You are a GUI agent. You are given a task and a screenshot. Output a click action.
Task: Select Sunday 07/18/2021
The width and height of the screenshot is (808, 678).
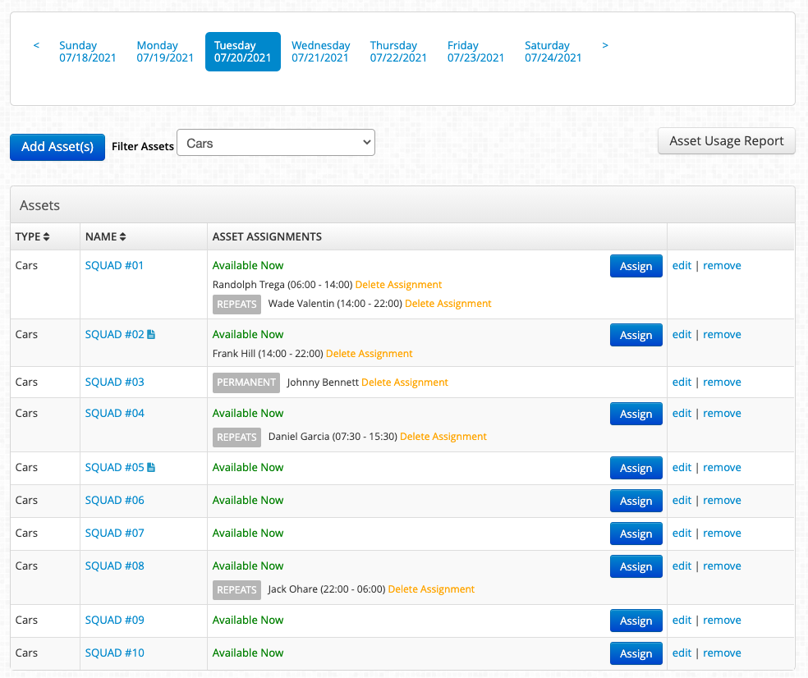pos(88,52)
